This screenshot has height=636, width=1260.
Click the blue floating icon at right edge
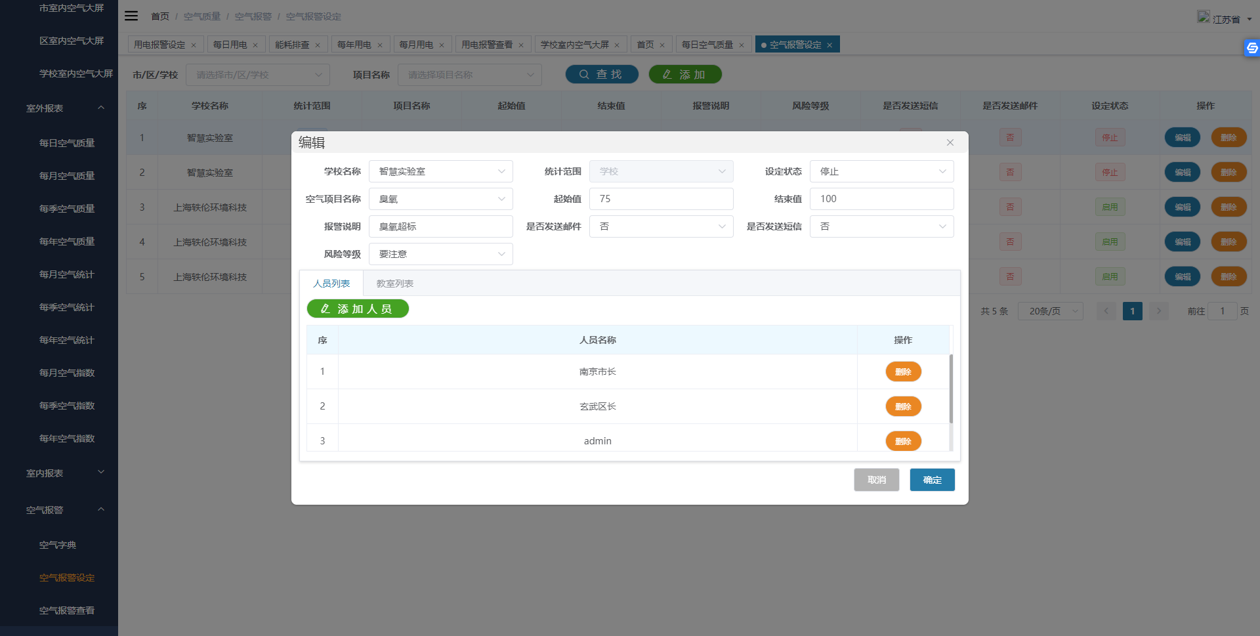(x=1251, y=48)
